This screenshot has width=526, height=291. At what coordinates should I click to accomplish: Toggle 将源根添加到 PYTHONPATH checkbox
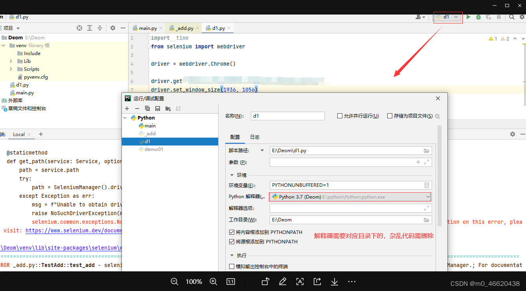pyautogui.click(x=232, y=242)
